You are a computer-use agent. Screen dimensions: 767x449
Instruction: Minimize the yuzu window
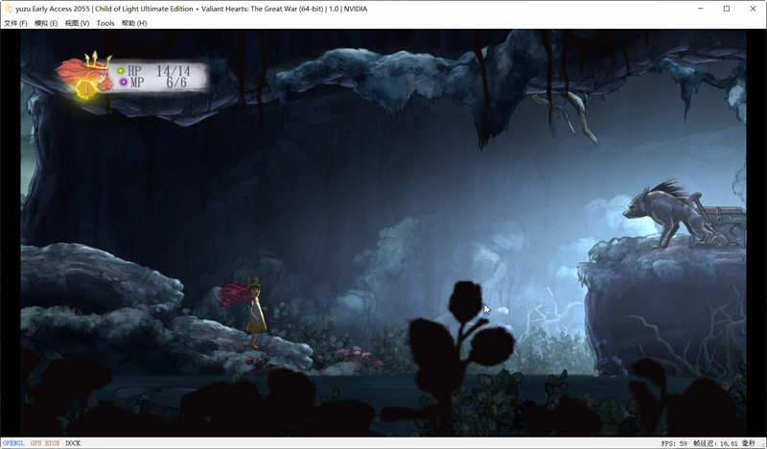(x=701, y=9)
